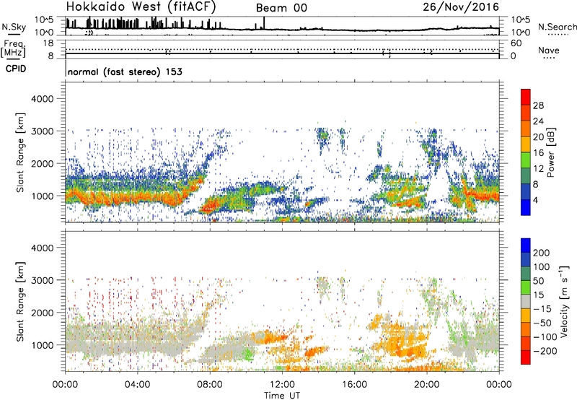Viewport: 577px width, 400px height.
Task: Click 'Slant Range [km]' label of power panel
Action: coord(20,152)
